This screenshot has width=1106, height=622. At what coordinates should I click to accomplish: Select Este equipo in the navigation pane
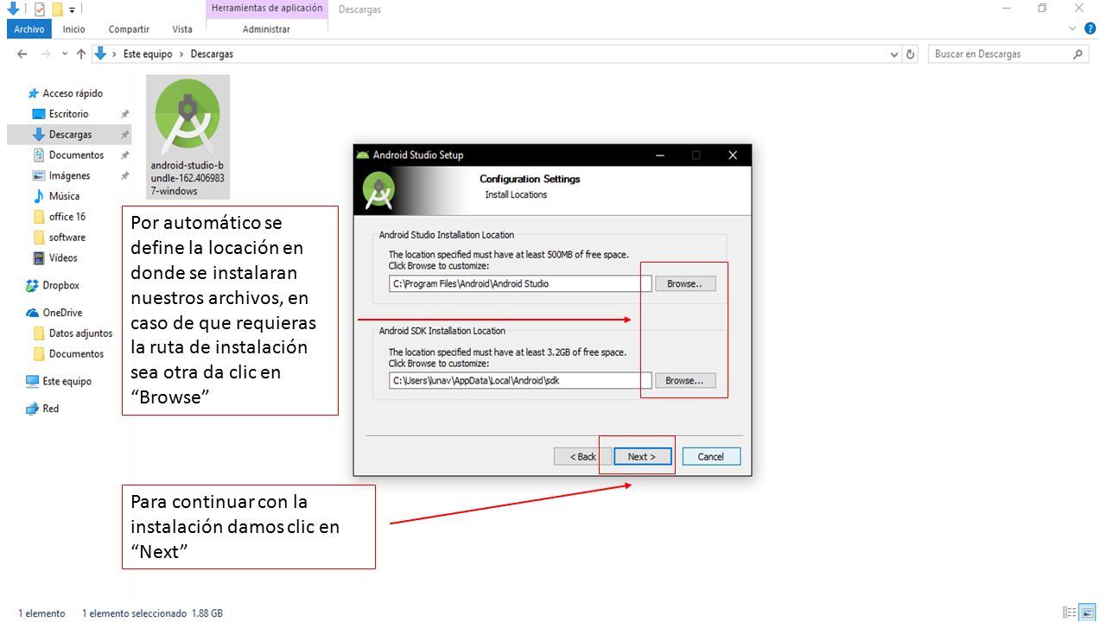click(67, 381)
